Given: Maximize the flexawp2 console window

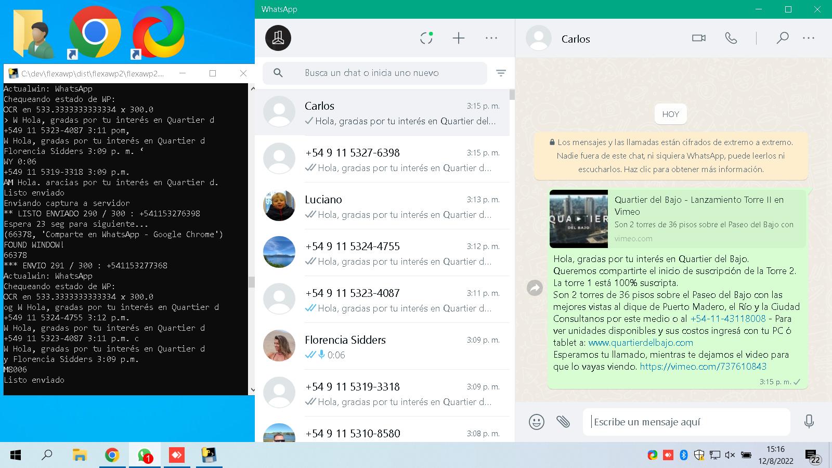Looking at the screenshot, I should [x=213, y=73].
